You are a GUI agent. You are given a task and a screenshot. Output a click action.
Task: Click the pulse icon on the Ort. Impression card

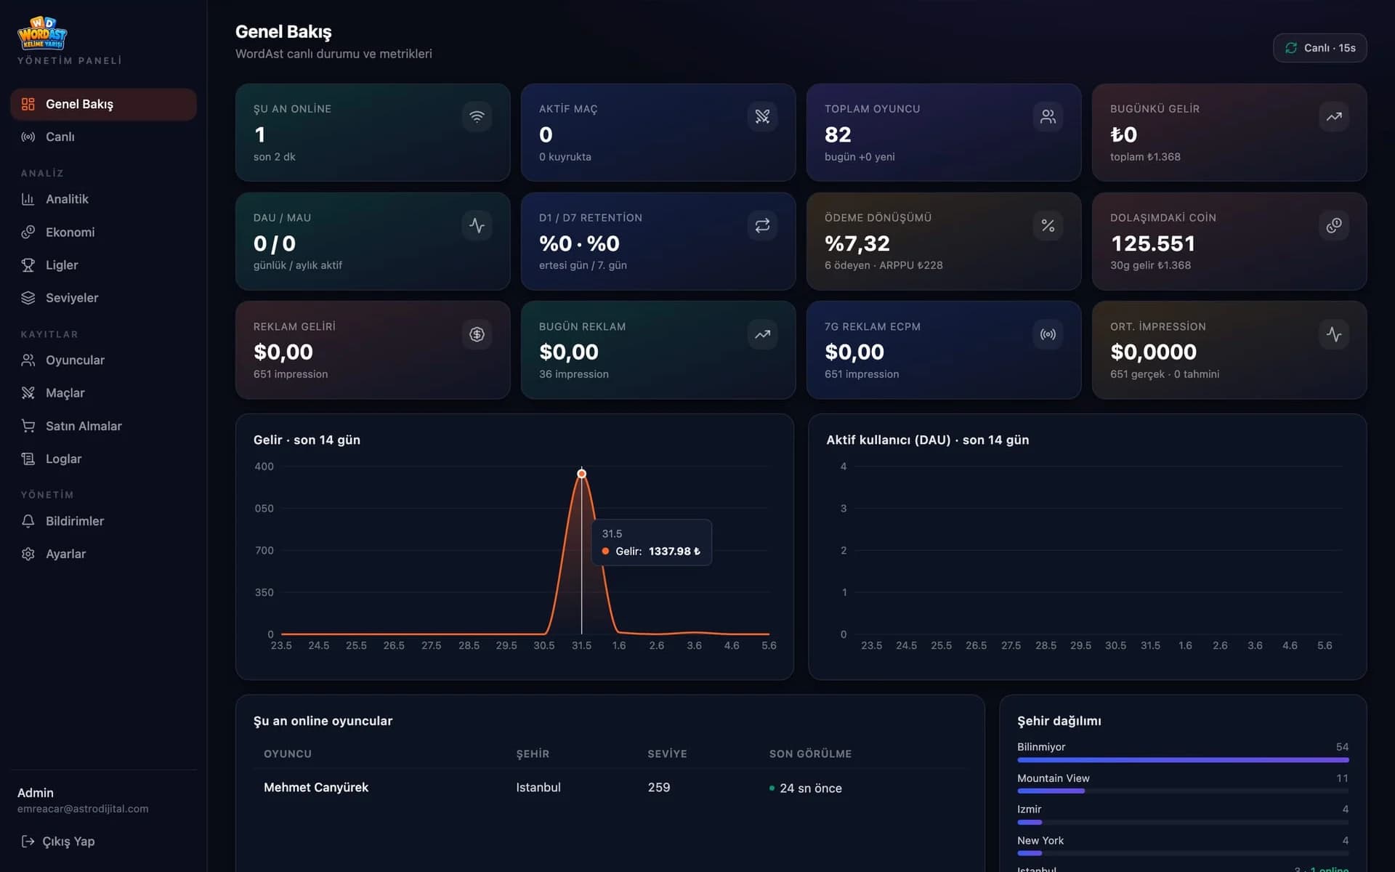point(1334,334)
